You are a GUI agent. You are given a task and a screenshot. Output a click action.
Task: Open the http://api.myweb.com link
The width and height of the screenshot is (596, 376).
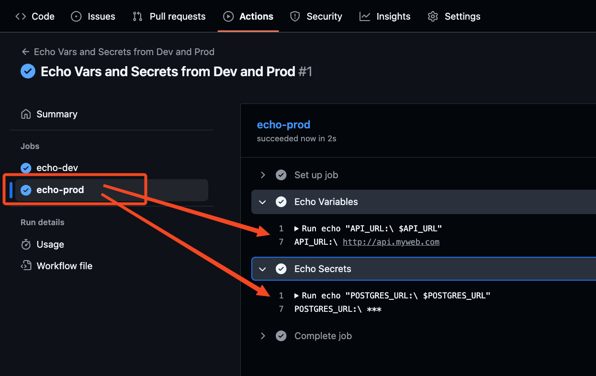coord(391,242)
